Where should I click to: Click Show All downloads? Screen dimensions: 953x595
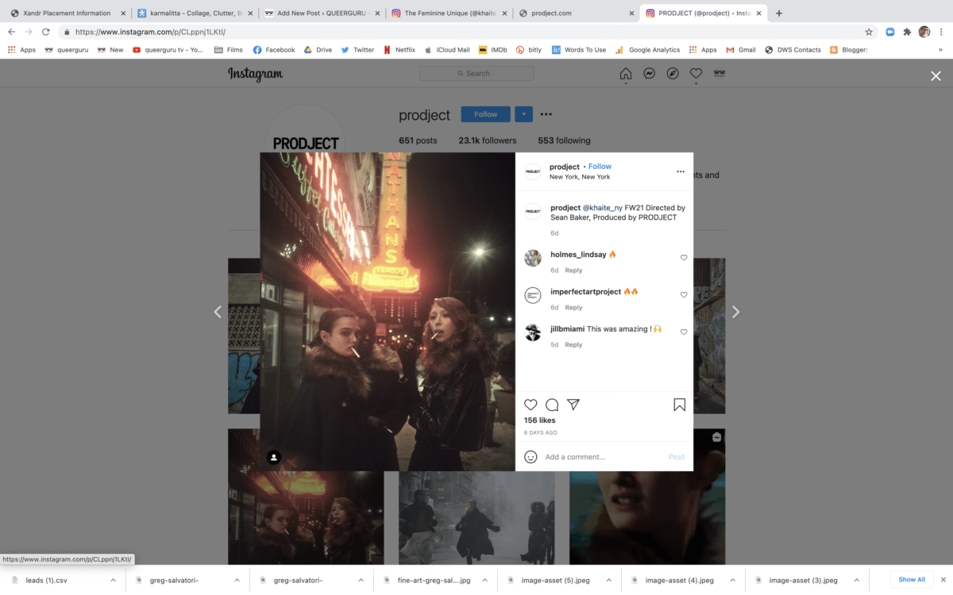[x=912, y=580]
